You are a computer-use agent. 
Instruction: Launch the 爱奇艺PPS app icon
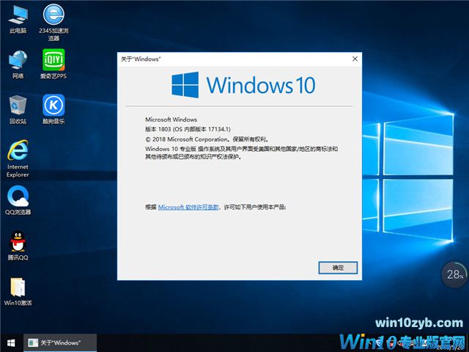(53, 64)
